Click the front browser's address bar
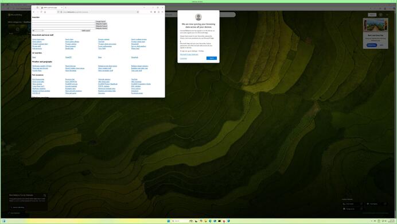Image resolution: width=397 pixels, height=224 pixels. (x=99, y=12)
